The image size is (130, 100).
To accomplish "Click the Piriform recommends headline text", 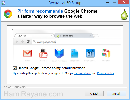I will pyautogui.click(x=40, y=11).
